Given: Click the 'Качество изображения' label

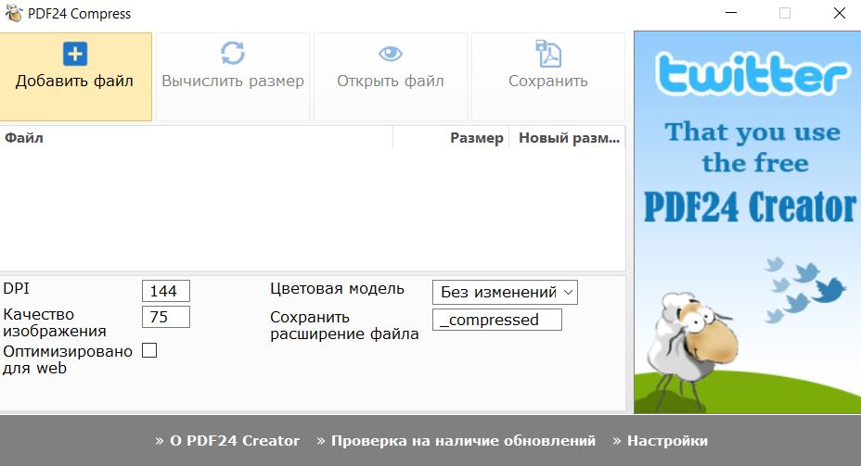Looking at the screenshot, I should point(55,322).
